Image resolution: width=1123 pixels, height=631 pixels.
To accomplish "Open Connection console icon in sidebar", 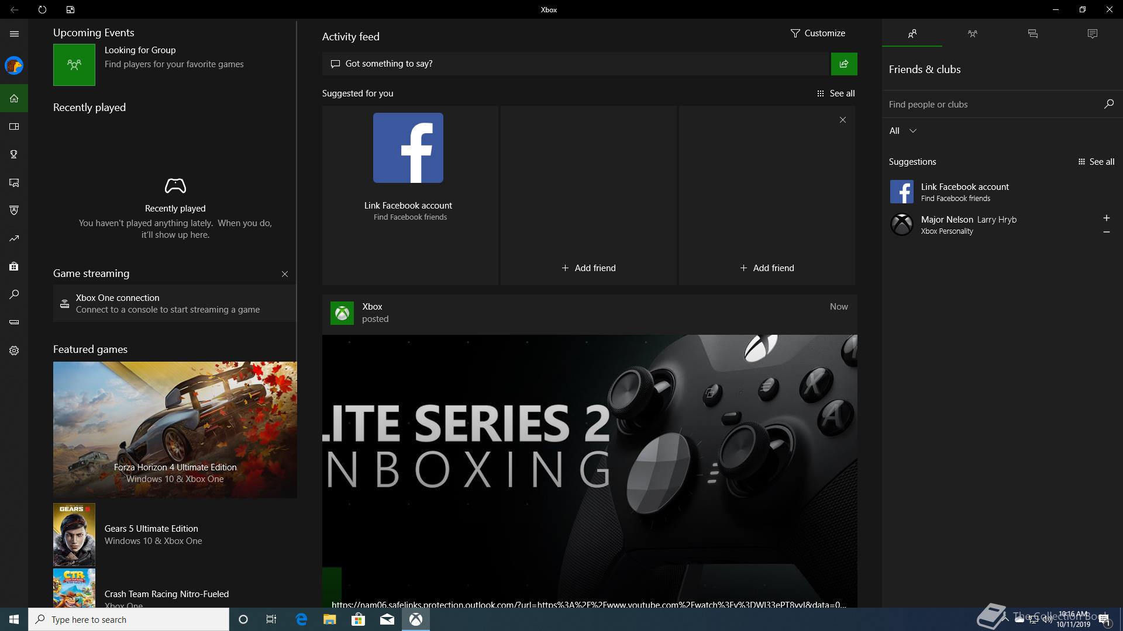I will tap(14, 322).
